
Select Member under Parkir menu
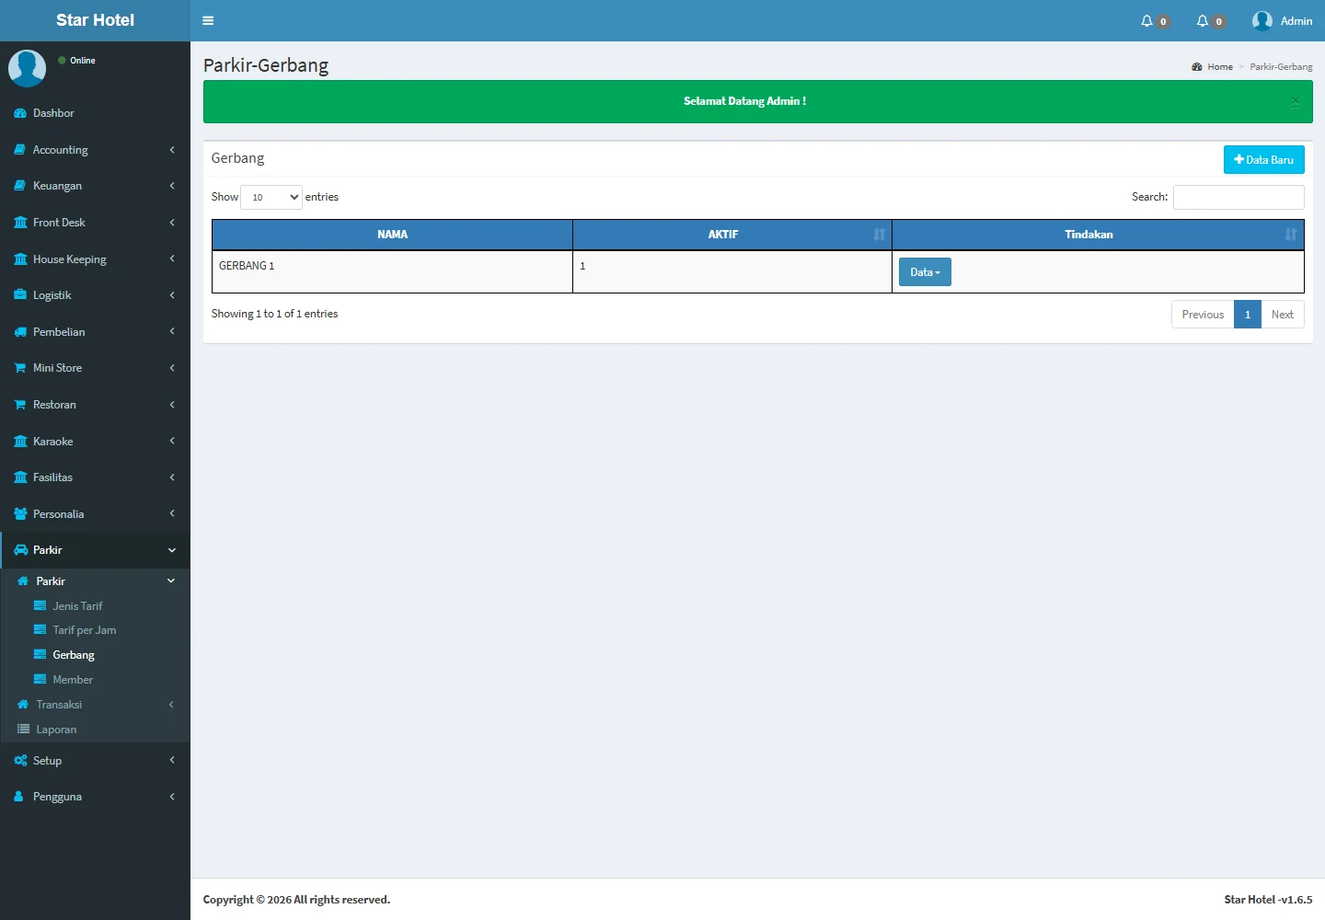(x=73, y=680)
